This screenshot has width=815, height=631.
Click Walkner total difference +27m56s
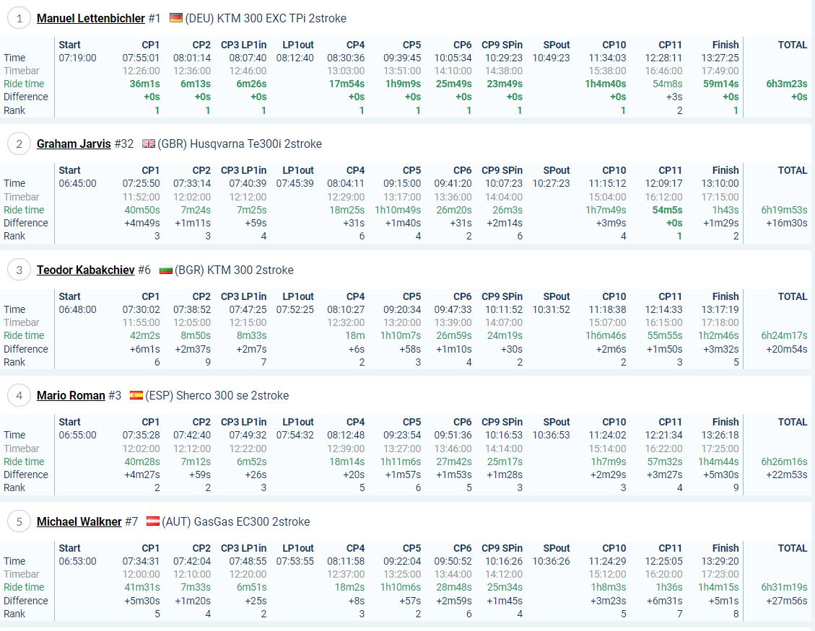786,601
